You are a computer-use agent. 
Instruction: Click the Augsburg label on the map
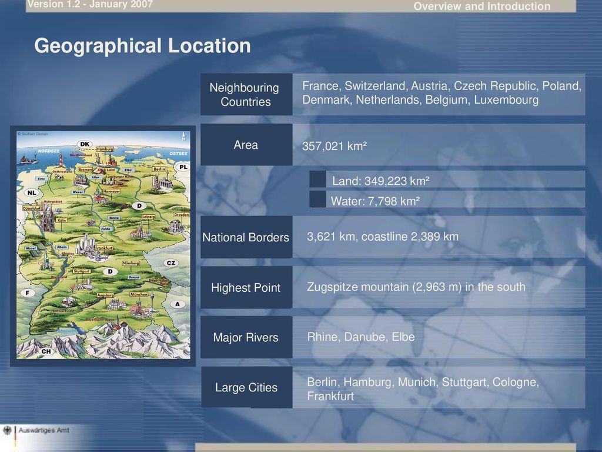[105, 295]
